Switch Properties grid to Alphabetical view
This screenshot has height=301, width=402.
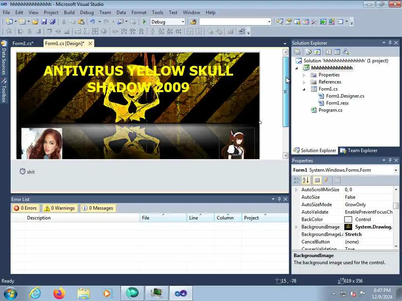click(x=305, y=180)
